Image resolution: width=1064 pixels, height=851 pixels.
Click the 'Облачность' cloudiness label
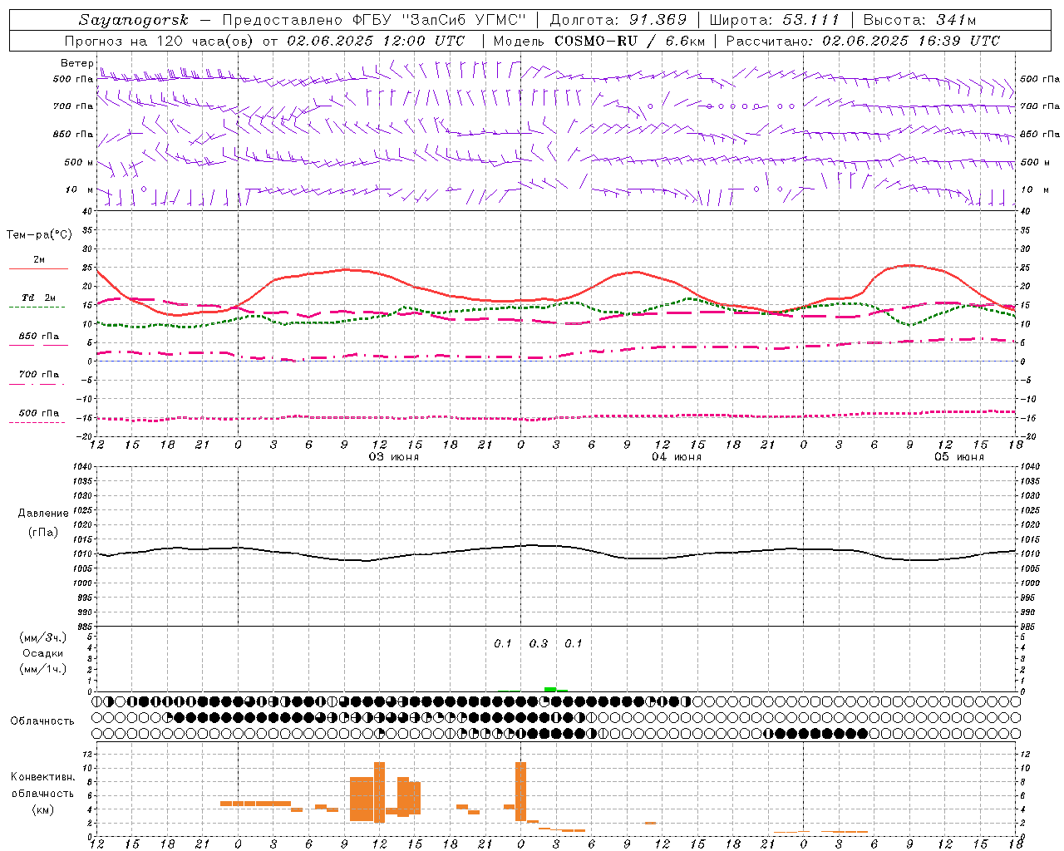pos(42,721)
